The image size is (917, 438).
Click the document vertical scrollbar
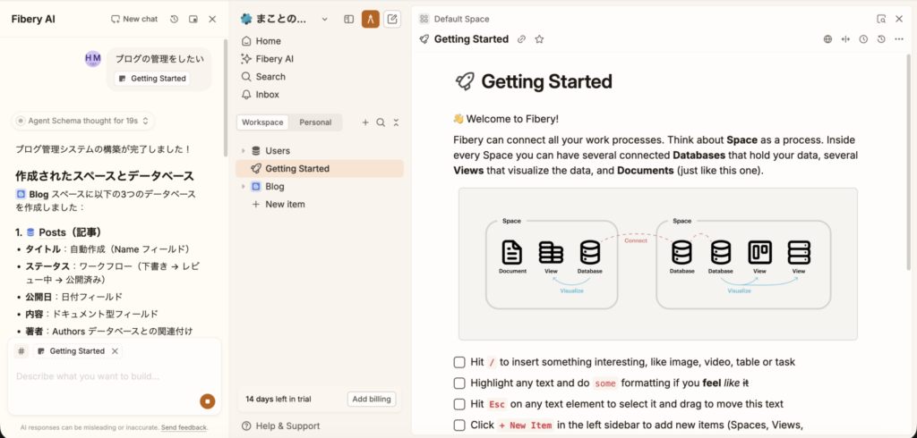pos(909,164)
